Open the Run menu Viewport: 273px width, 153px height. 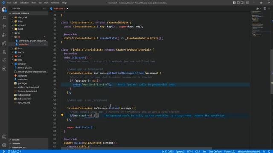46,3
